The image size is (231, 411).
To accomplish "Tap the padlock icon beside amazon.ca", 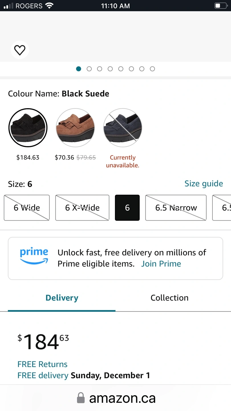I will point(81,398).
